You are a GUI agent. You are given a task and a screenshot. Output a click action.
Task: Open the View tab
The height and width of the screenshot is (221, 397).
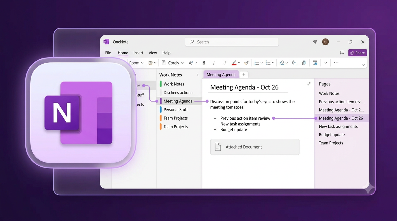point(153,53)
